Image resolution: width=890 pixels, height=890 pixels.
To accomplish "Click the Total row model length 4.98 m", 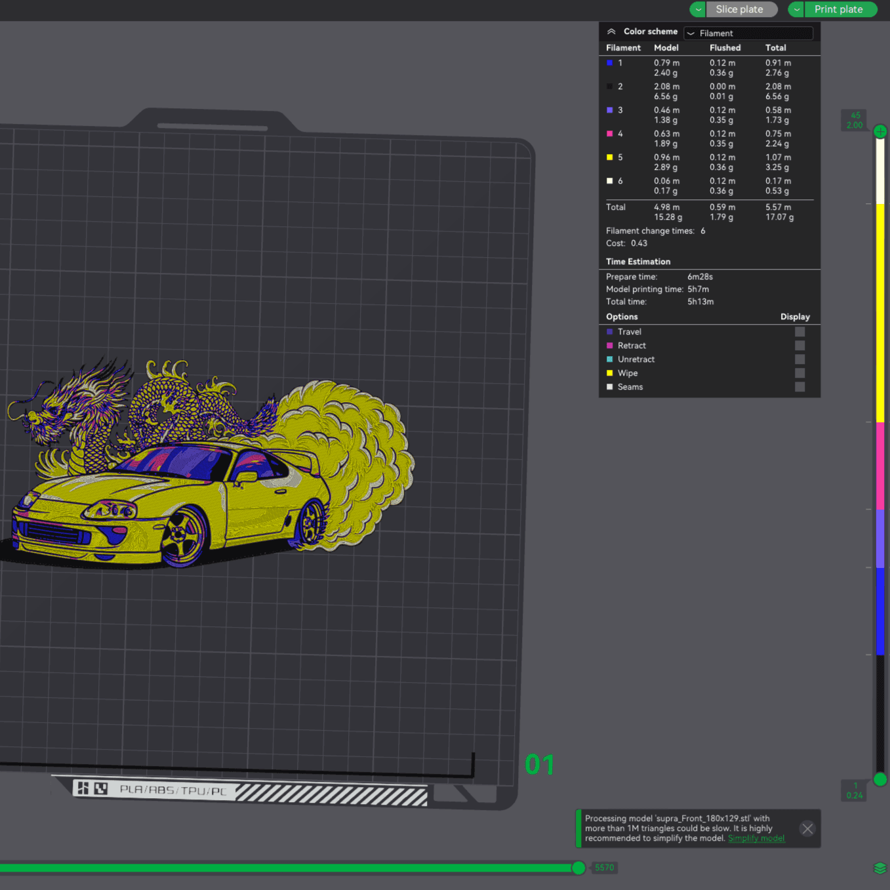I will tap(666, 207).
